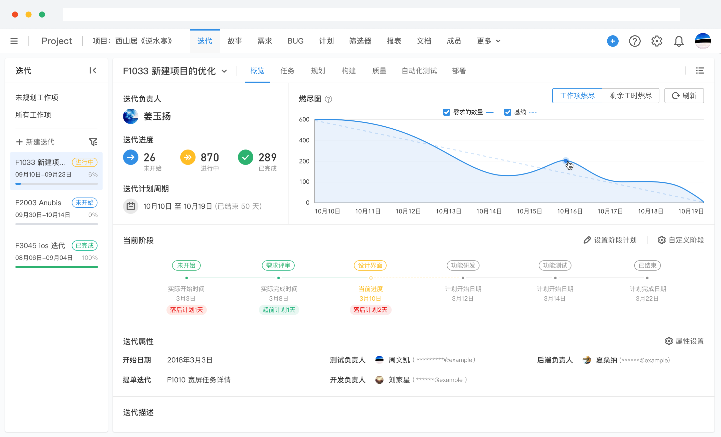Open the filter funnel in the iteration sidebar
This screenshot has height=437, width=721.
pyautogui.click(x=93, y=142)
